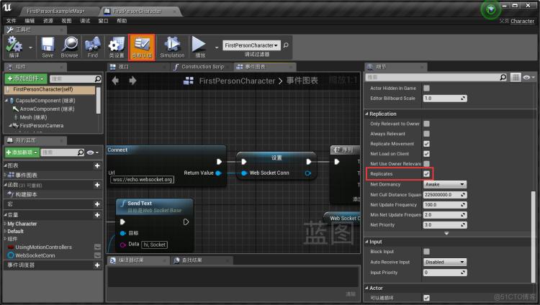This screenshot has width=540, height=305.
Task: Collapse CapsuleComponent tree node
Action: coord(6,101)
